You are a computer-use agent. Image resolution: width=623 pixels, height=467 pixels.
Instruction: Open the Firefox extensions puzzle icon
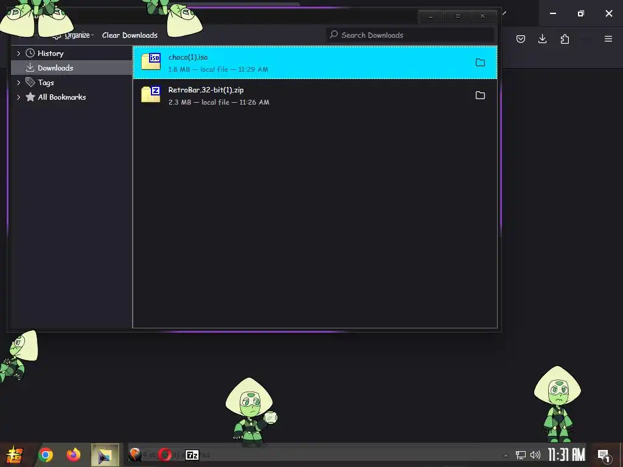coord(565,39)
